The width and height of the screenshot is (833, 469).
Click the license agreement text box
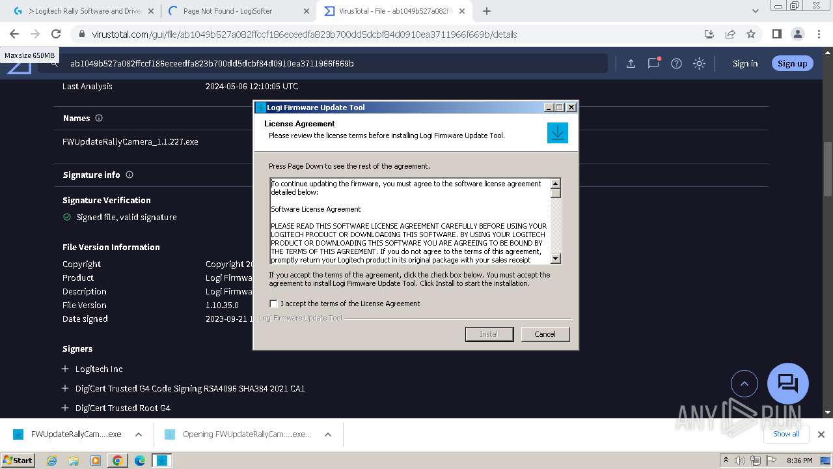click(x=411, y=221)
